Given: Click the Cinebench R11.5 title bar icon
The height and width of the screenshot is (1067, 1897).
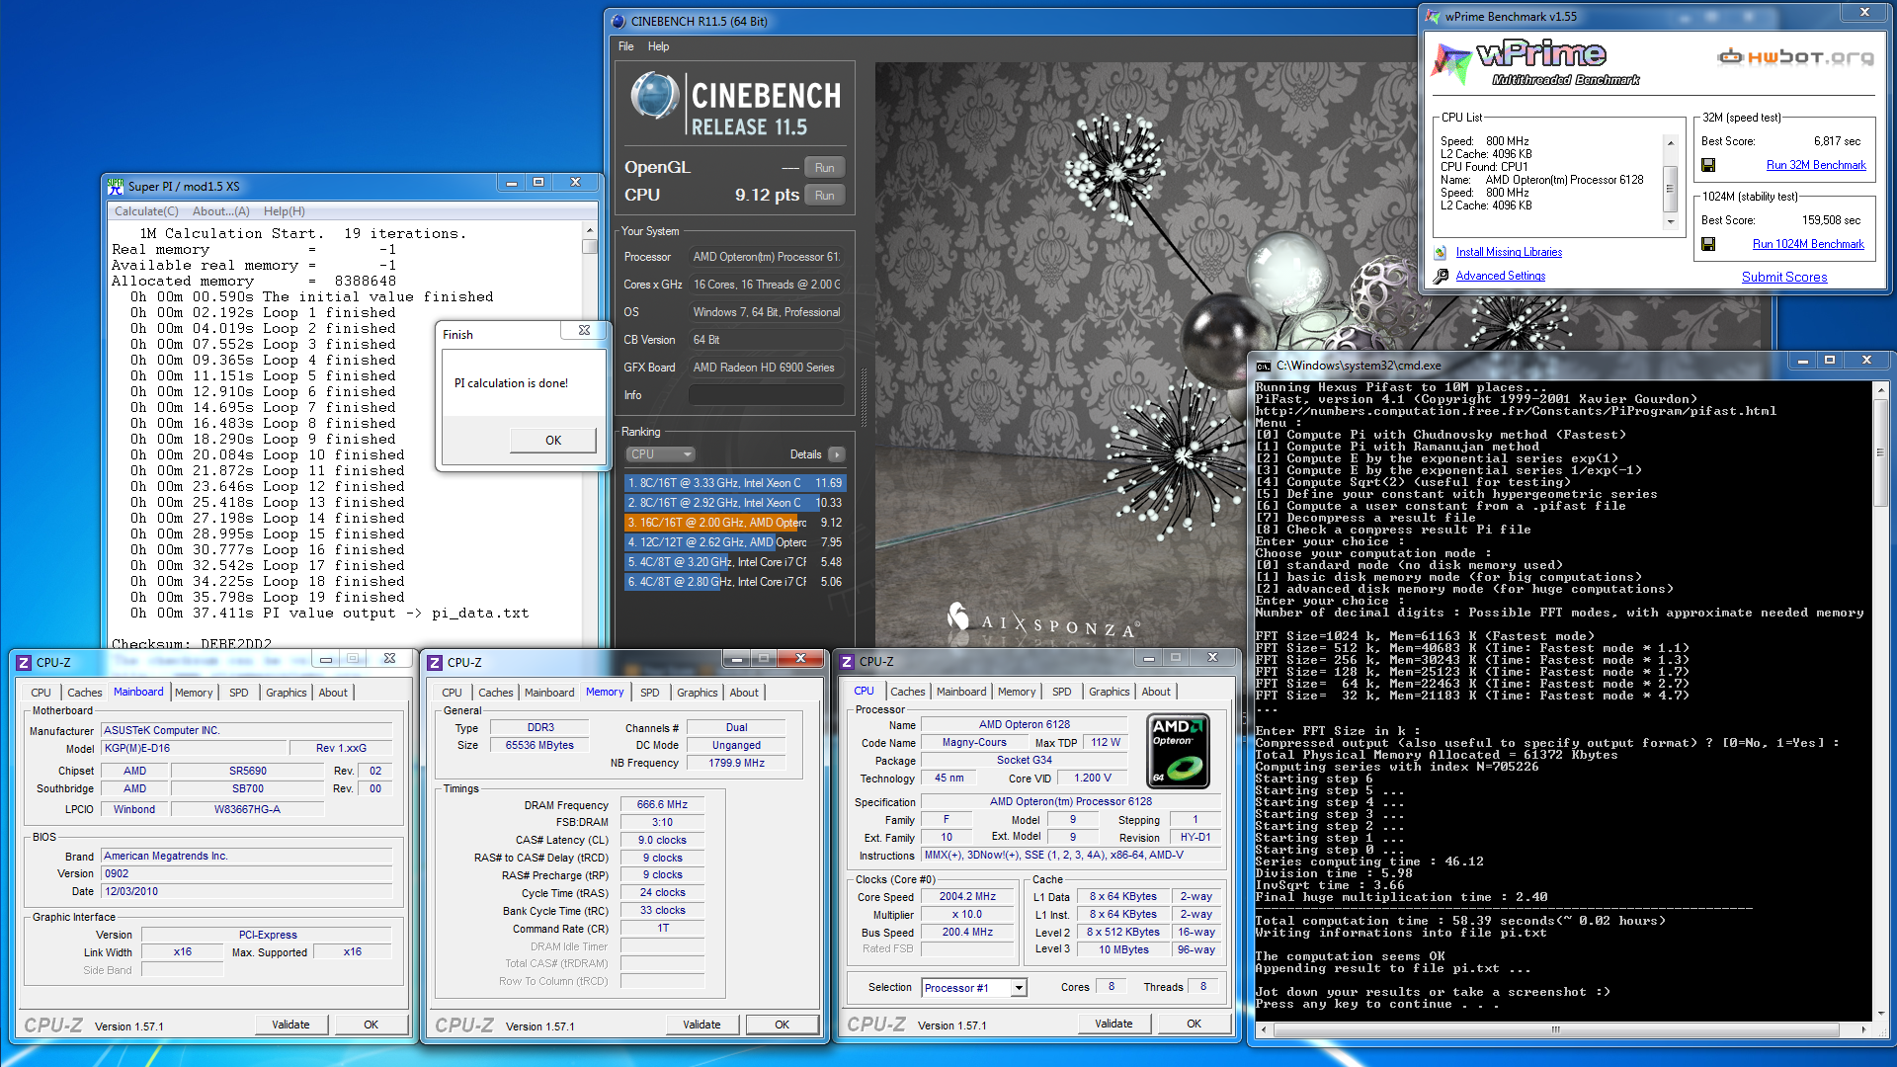Looking at the screenshot, I should coord(619,21).
